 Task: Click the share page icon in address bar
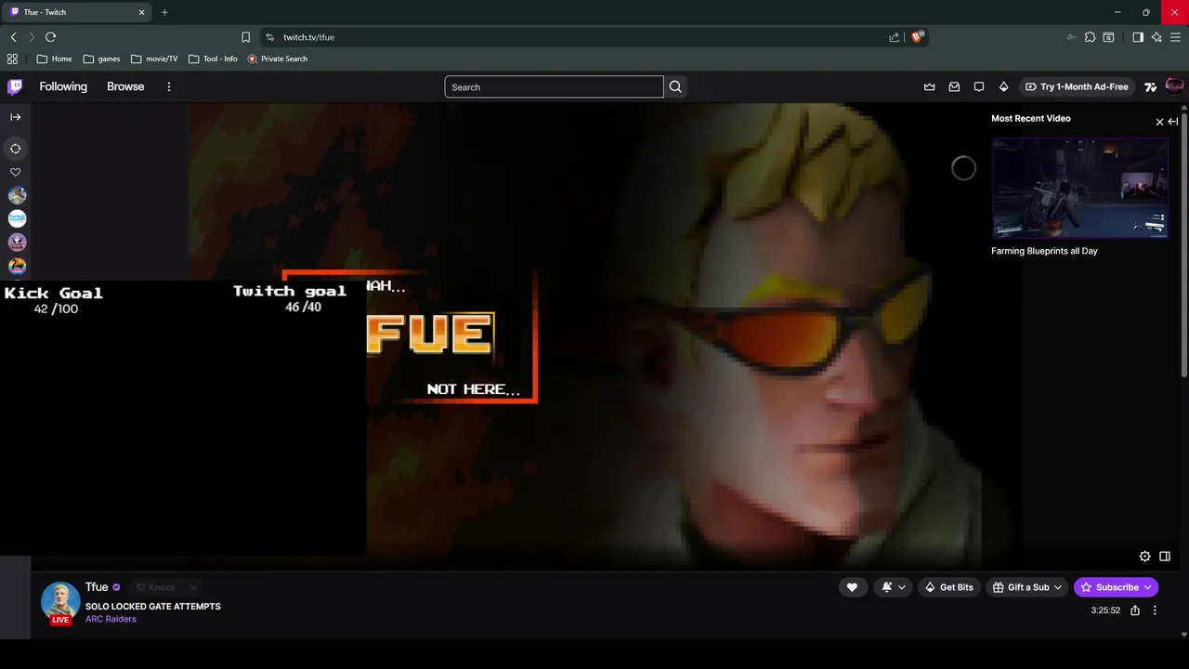[x=894, y=37]
